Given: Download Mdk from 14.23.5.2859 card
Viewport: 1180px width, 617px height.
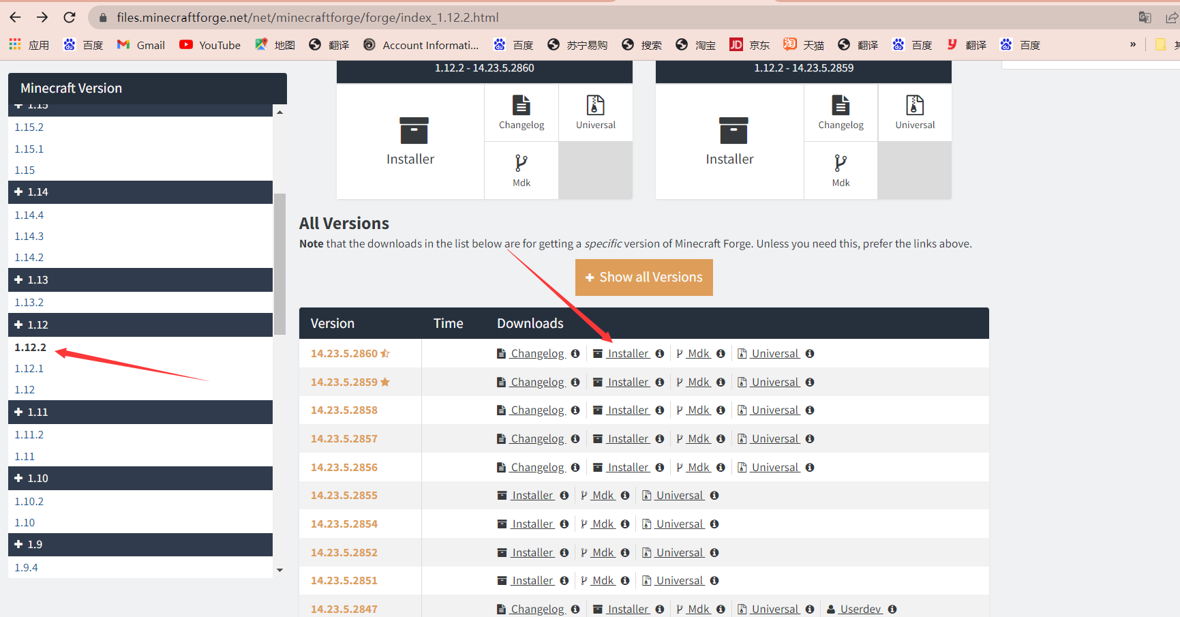Looking at the screenshot, I should coord(841,170).
